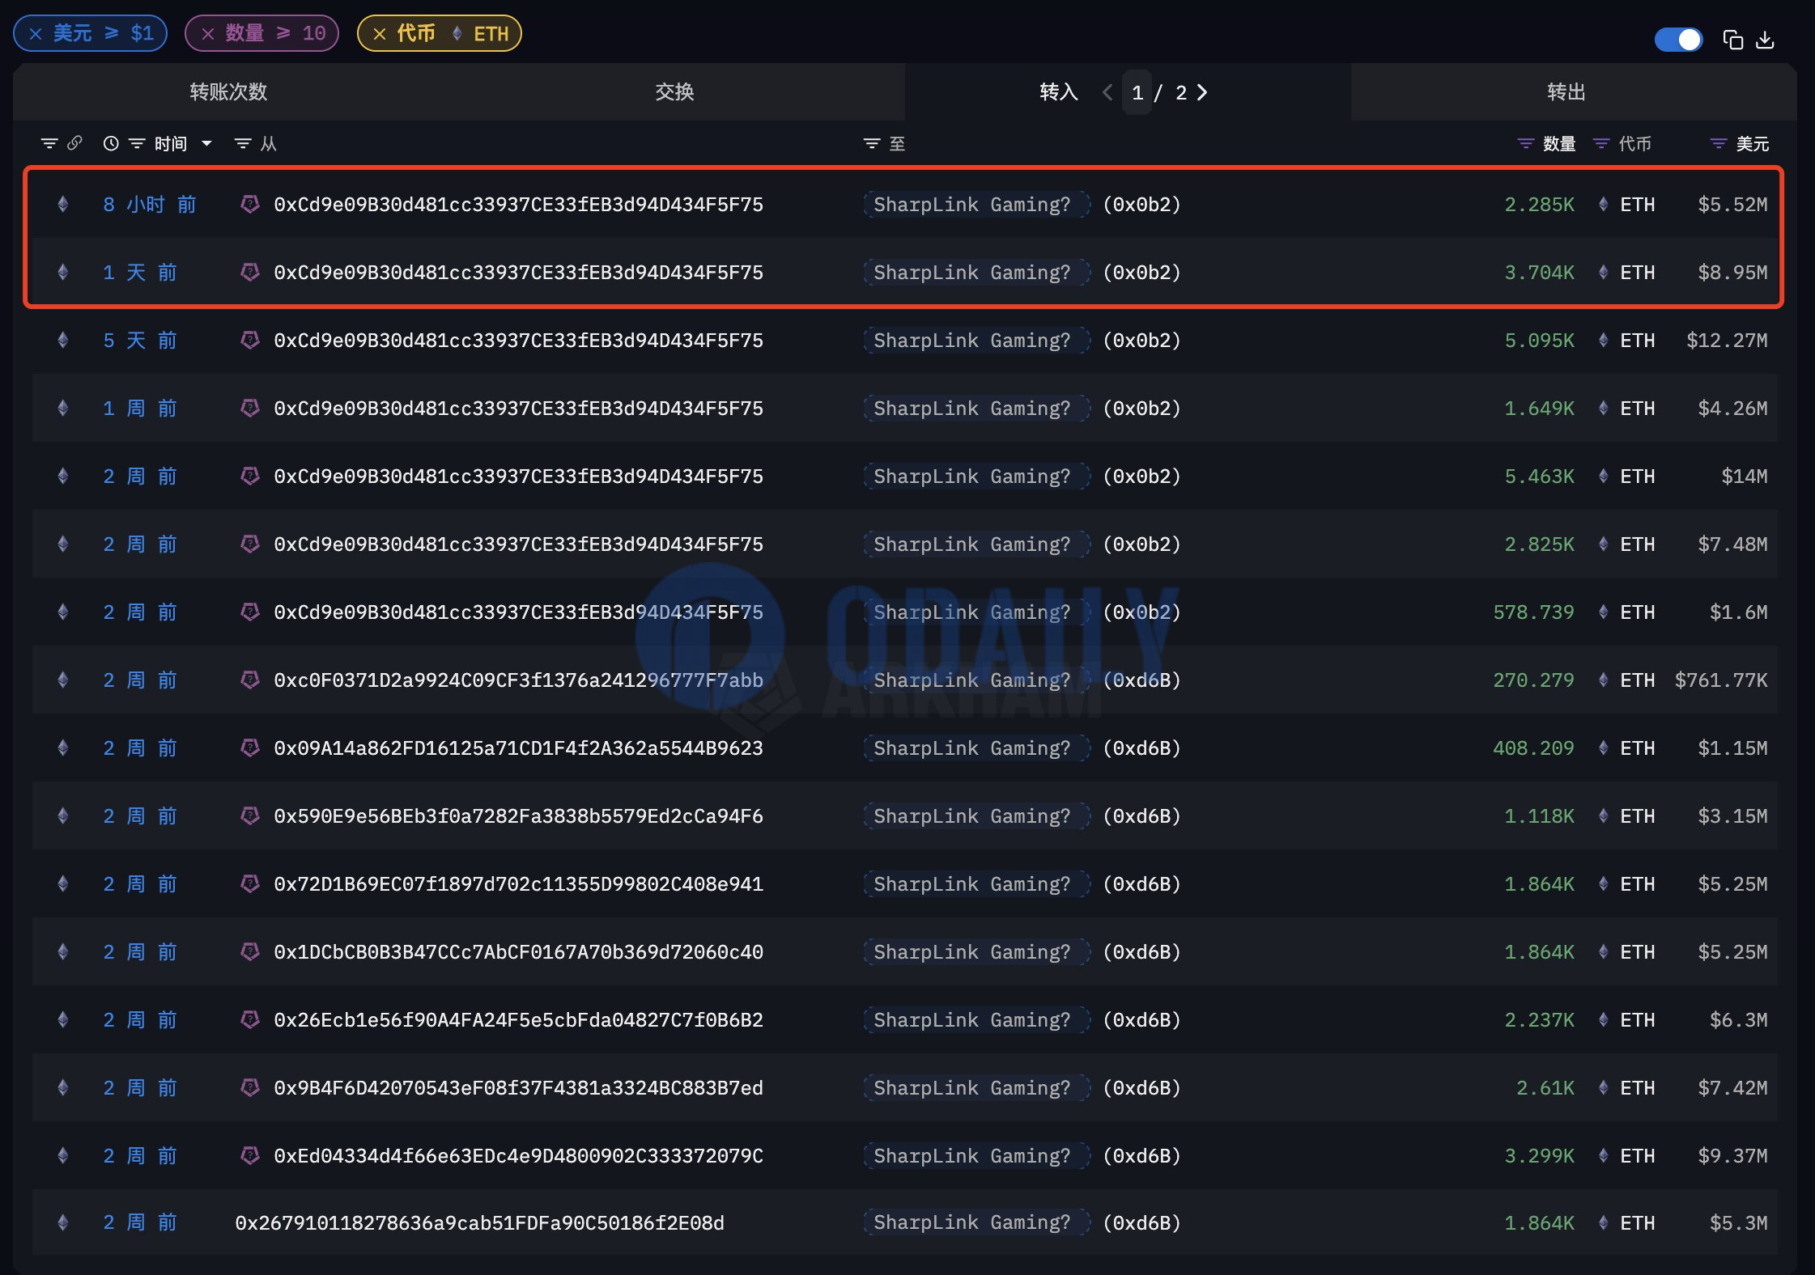Click the Ethereum icon next to ETH in the $4.26M row

1603,409
